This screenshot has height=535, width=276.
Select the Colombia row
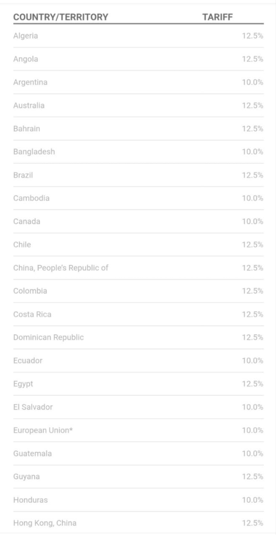(x=139, y=291)
